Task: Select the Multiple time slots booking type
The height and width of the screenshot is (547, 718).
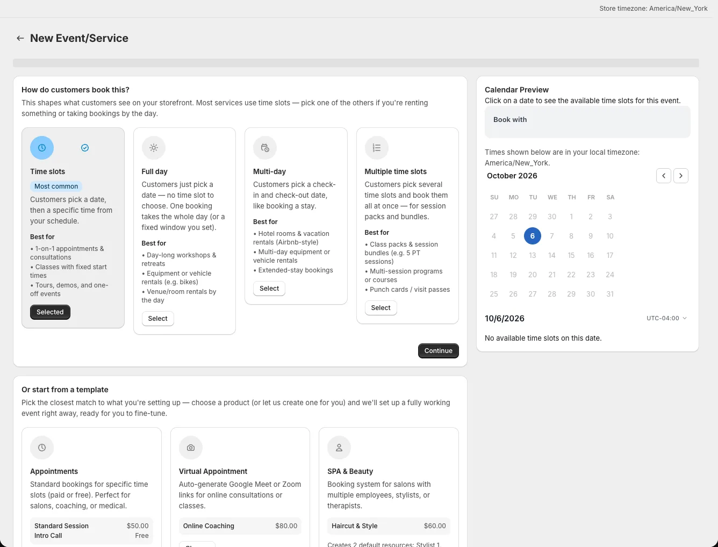Action: pos(380,308)
